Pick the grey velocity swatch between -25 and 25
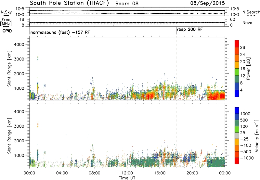 click(x=237, y=135)
